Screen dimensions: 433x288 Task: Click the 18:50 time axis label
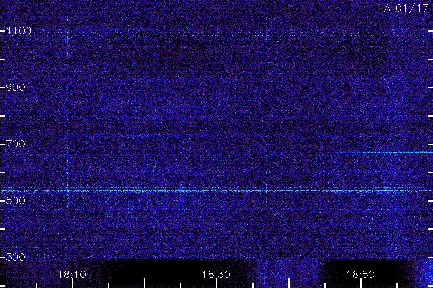[360, 275]
